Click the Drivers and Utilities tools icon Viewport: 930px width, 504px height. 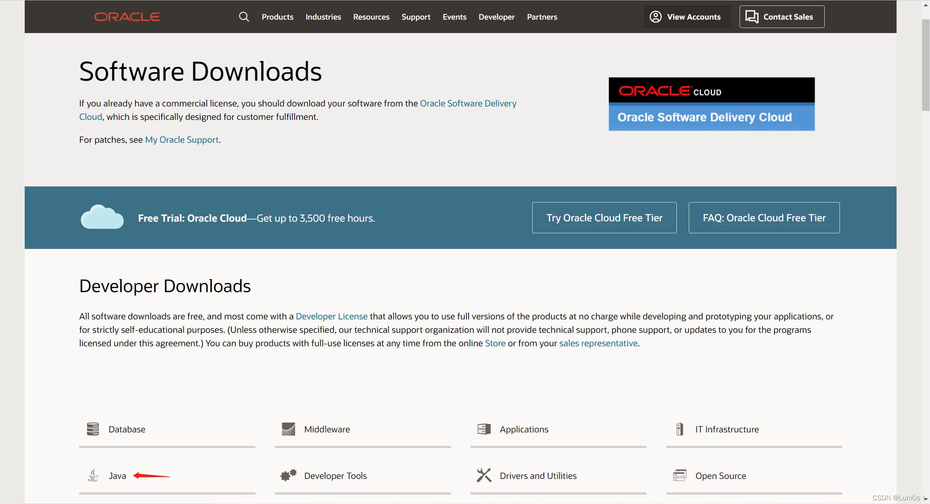click(484, 475)
